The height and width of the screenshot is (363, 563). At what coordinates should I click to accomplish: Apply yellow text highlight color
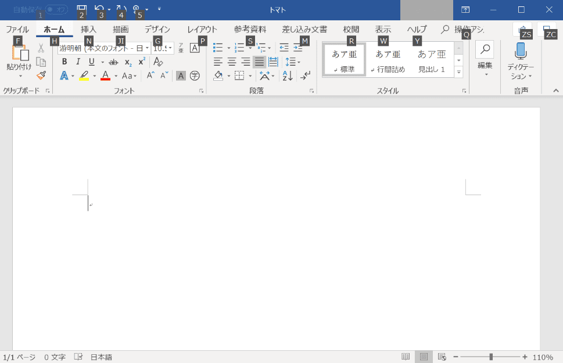(84, 76)
